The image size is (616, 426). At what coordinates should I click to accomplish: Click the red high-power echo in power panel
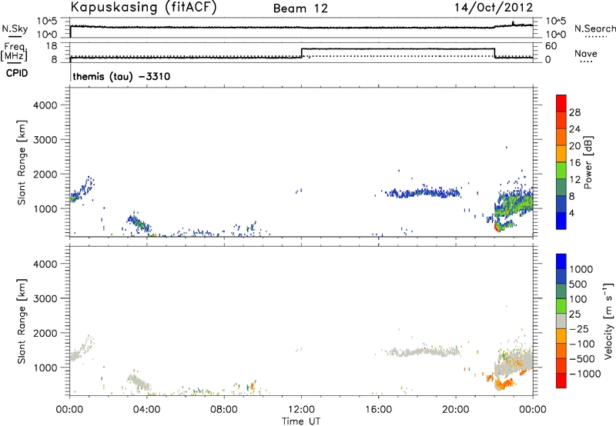point(497,227)
